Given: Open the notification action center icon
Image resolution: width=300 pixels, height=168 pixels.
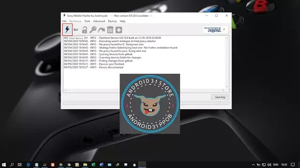Looking at the screenshot, I should pos(292,165).
